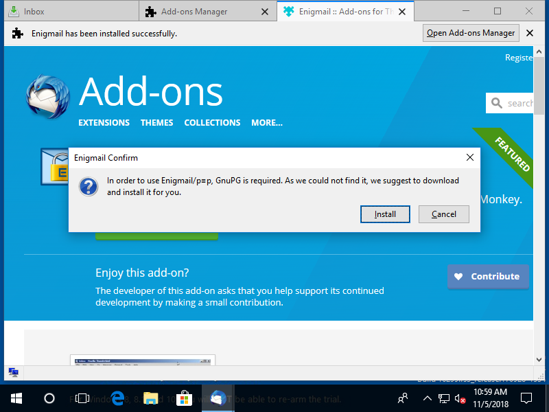Expand hidden icons in the system tray
The width and height of the screenshot is (549, 412).
(427, 398)
